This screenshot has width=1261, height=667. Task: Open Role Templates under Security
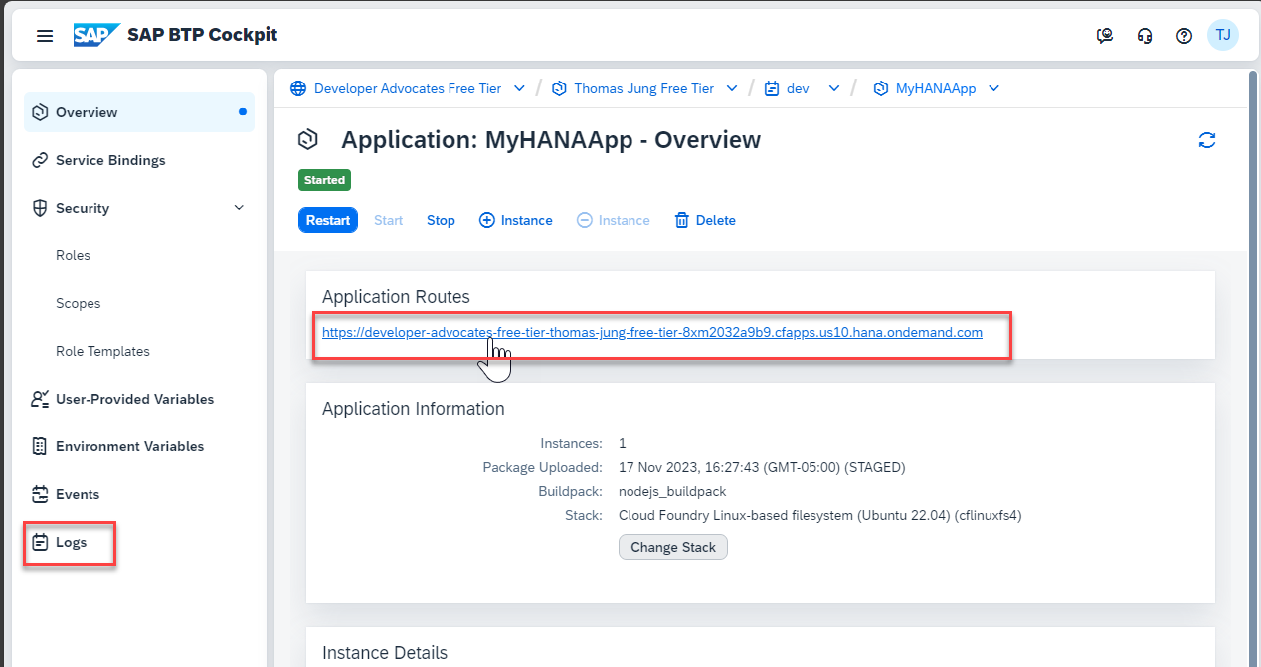[x=102, y=351]
